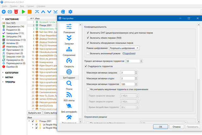Sort torrents by Имя column header
The width and height of the screenshot is (202, 135).
point(46,18)
